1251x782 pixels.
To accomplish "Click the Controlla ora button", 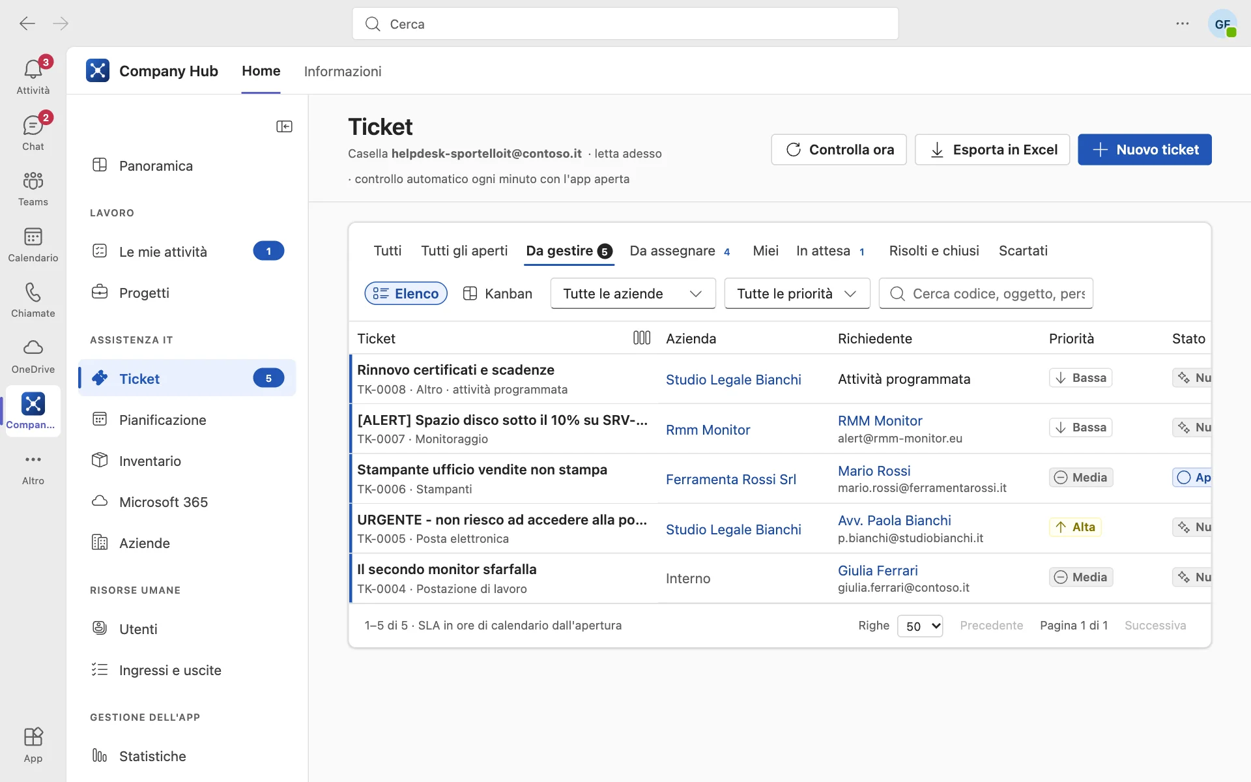I will click(x=839, y=149).
